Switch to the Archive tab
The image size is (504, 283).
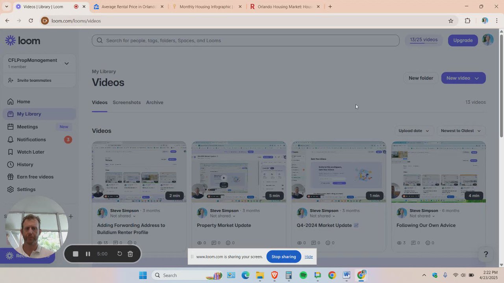pos(154,103)
